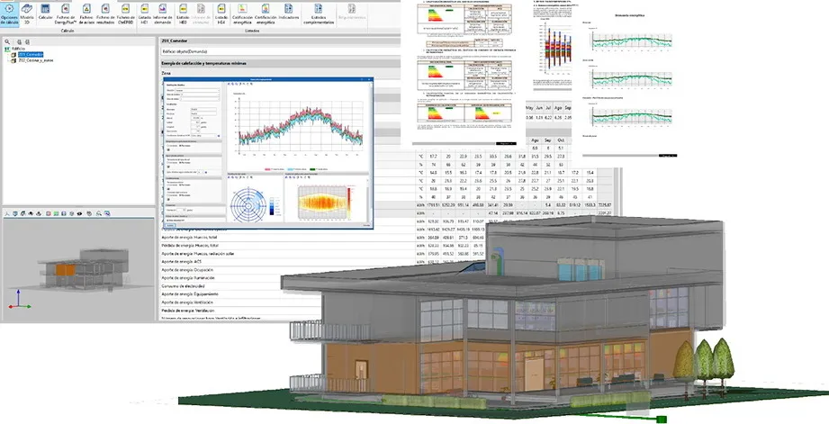This screenshot has width=829, height=424.
Task: Open the Opciones de cálculo tool
Action: [12, 16]
